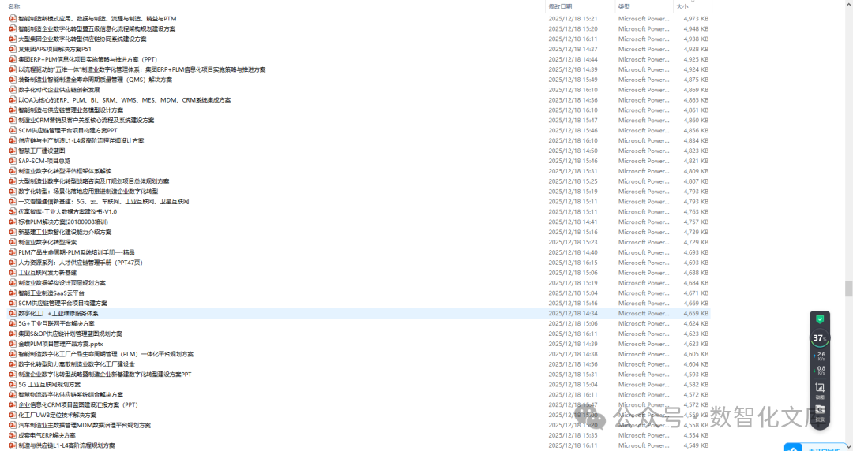Click the date 2025/12/18 14:37
This screenshot has height=451, width=853.
[x=573, y=49]
